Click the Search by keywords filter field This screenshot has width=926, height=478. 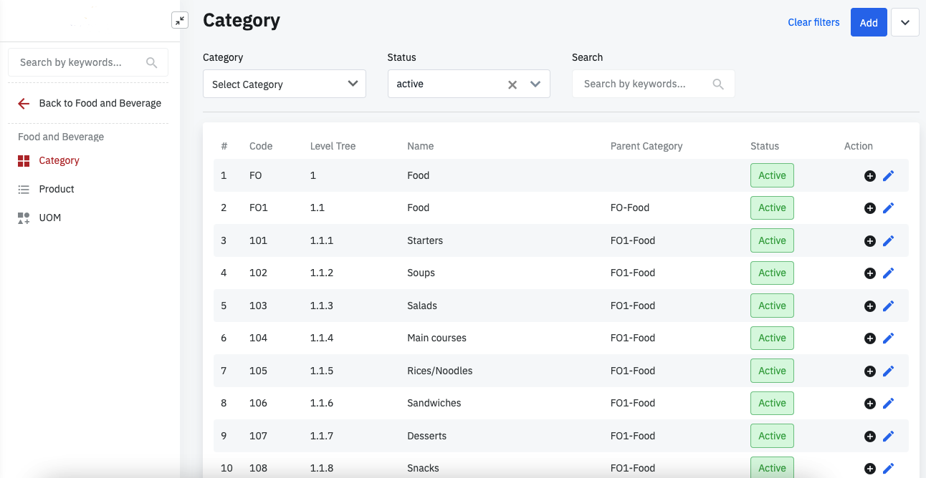point(644,84)
